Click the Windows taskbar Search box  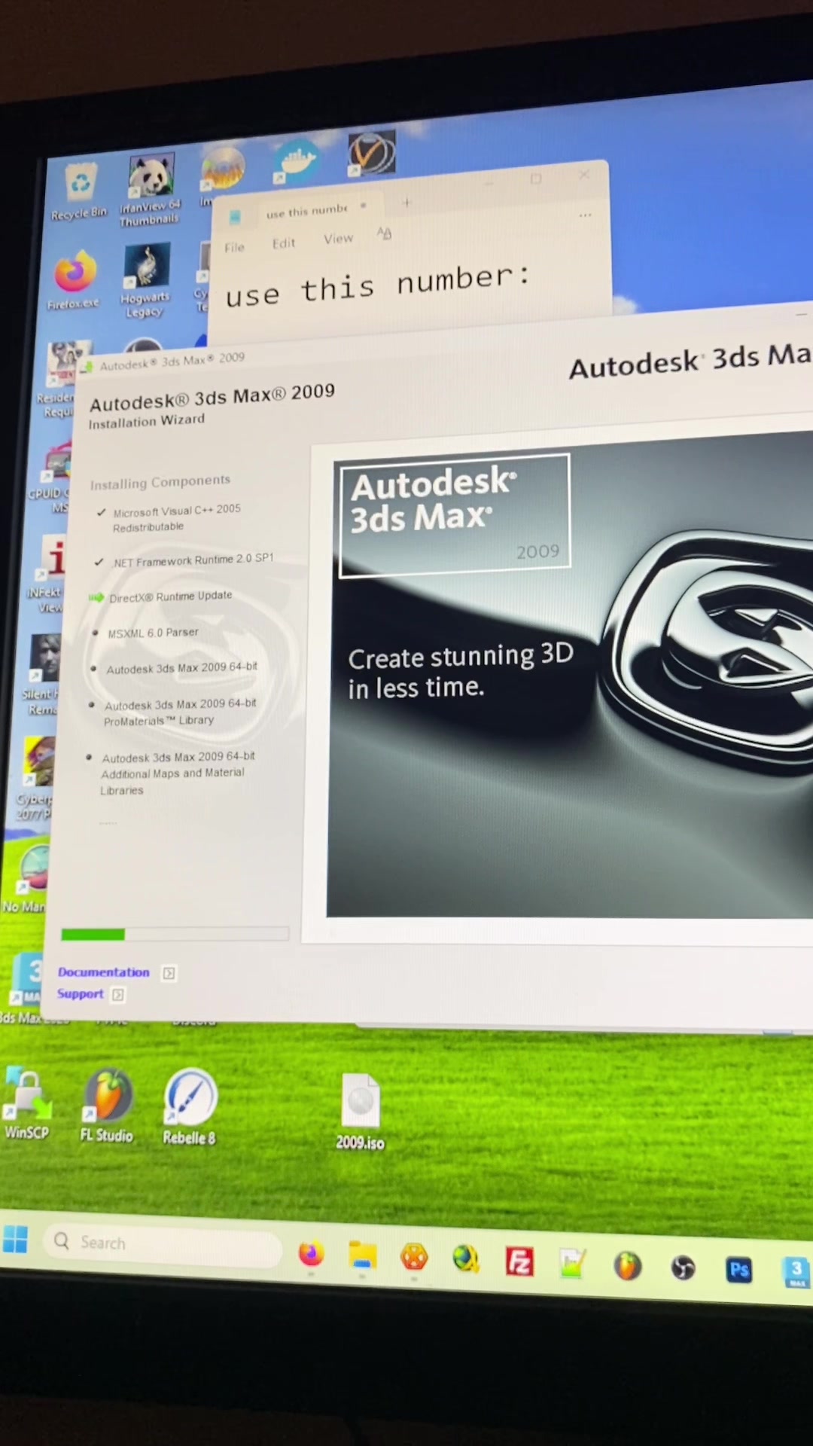pyautogui.click(x=163, y=1244)
